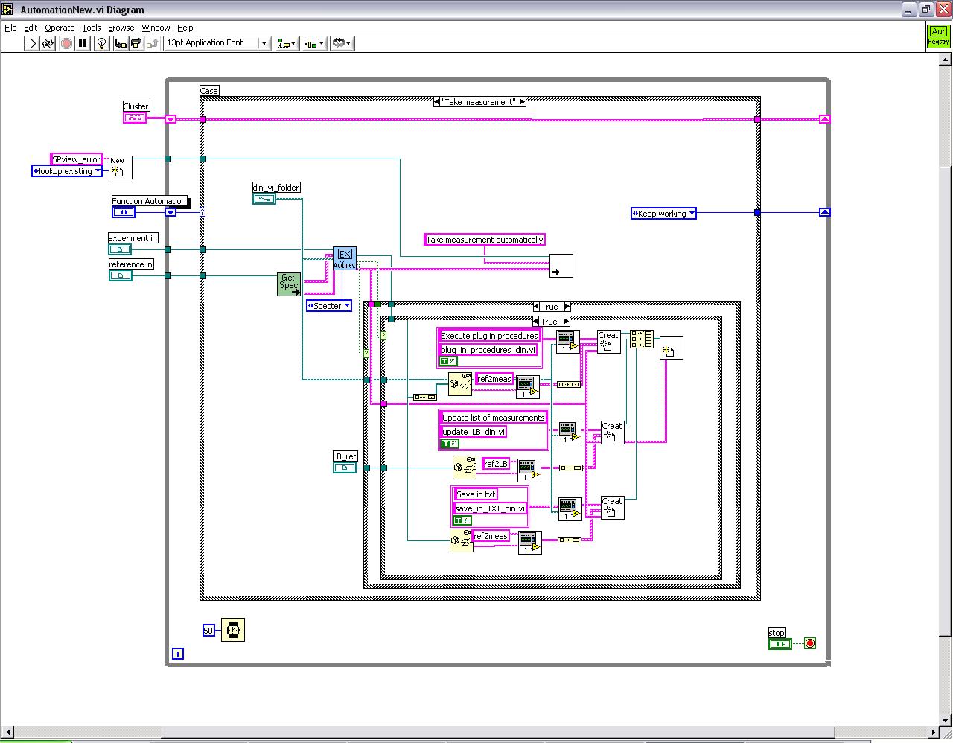Select the Send Notification node below Take measurement automatically
Screen dimensions: 953x743
coord(561,266)
